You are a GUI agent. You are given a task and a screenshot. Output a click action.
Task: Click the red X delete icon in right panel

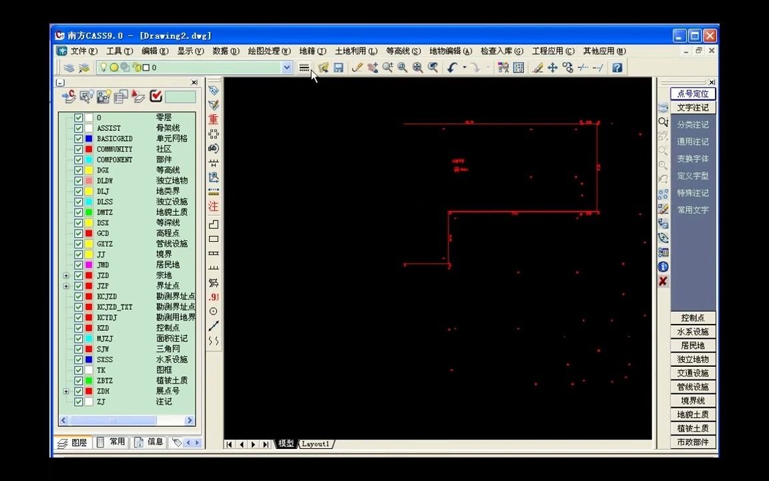[662, 281]
